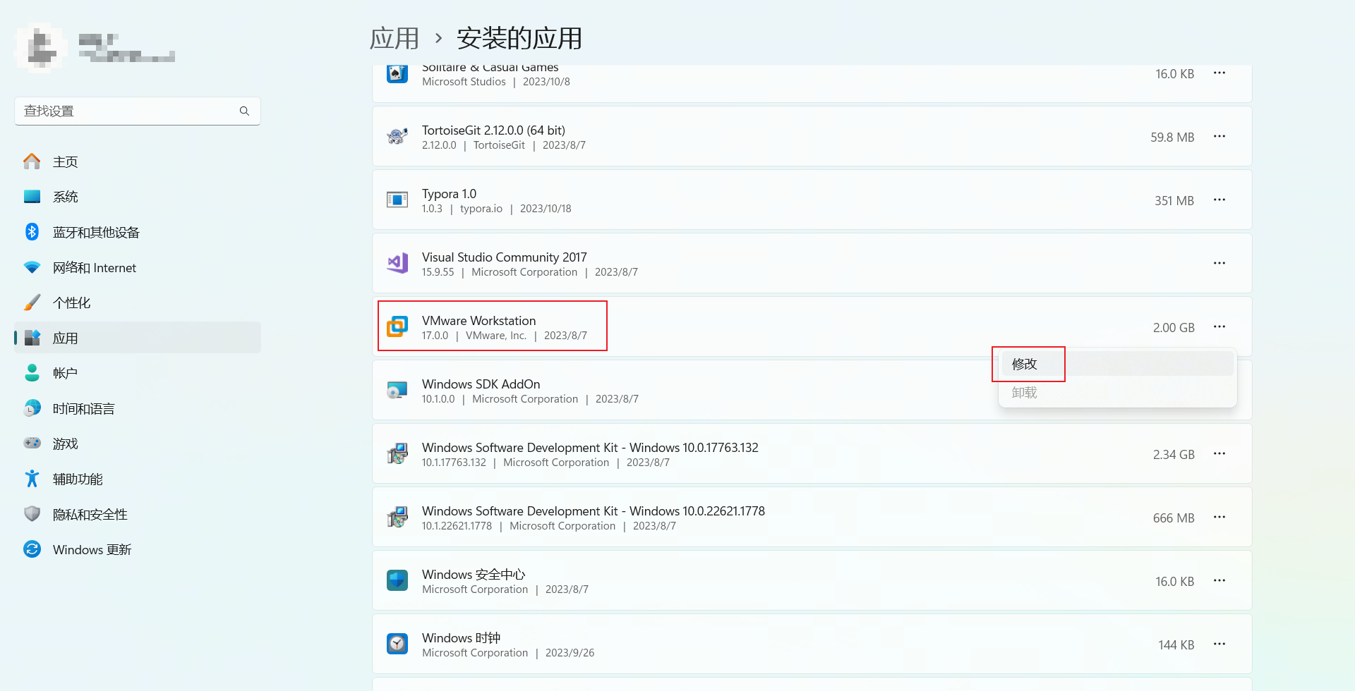
Task: Click the globe clock icon for 时间和语言
Action: (32, 408)
